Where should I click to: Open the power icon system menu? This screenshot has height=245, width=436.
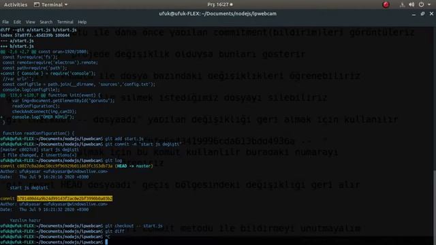pyautogui.click(x=421, y=5)
